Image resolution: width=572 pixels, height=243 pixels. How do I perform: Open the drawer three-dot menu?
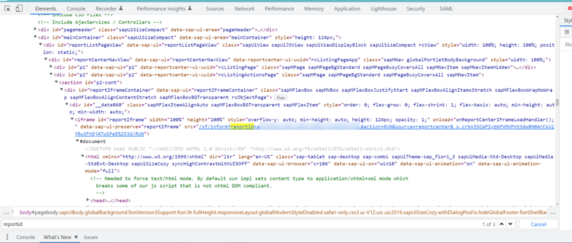7,237
